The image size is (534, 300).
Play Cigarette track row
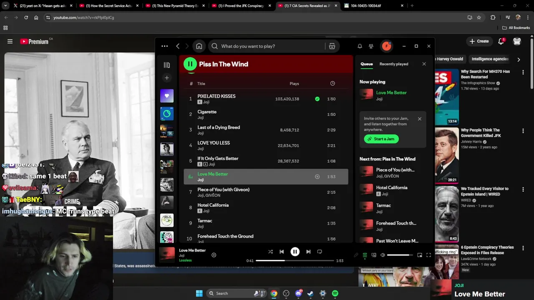[x=266, y=114]
